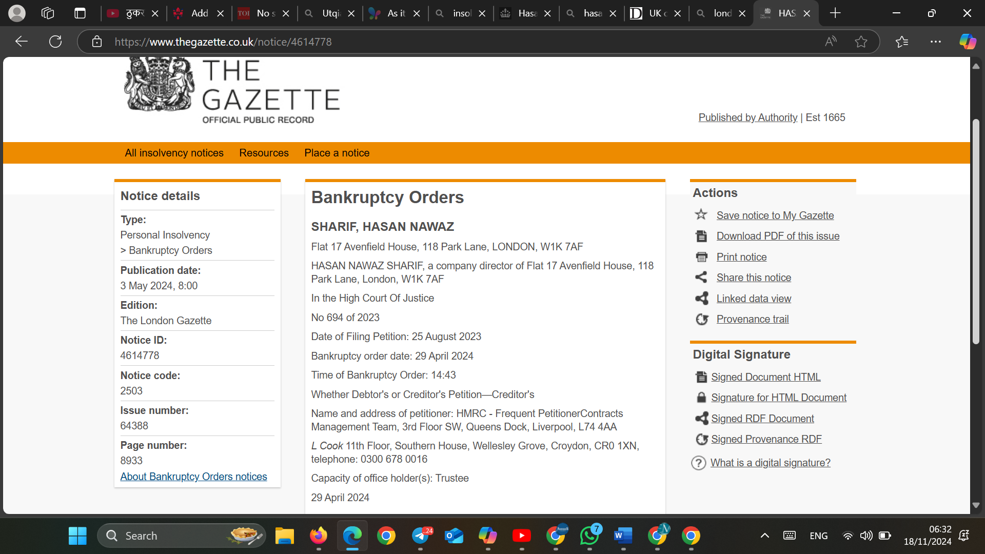Screen dimensions: 985x554
Task: Open the Signed Document HTML link
Action: pyautogui.click(x=765, y=377)
